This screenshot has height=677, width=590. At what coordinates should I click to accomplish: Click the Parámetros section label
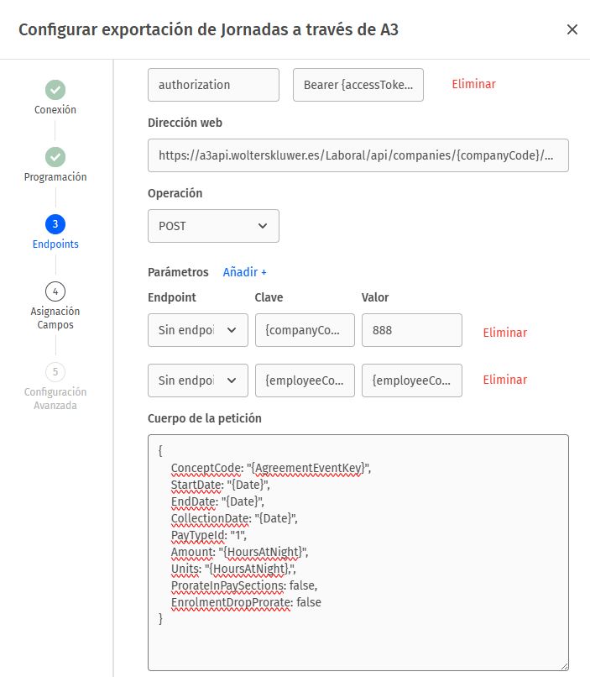tap(178, 272)
